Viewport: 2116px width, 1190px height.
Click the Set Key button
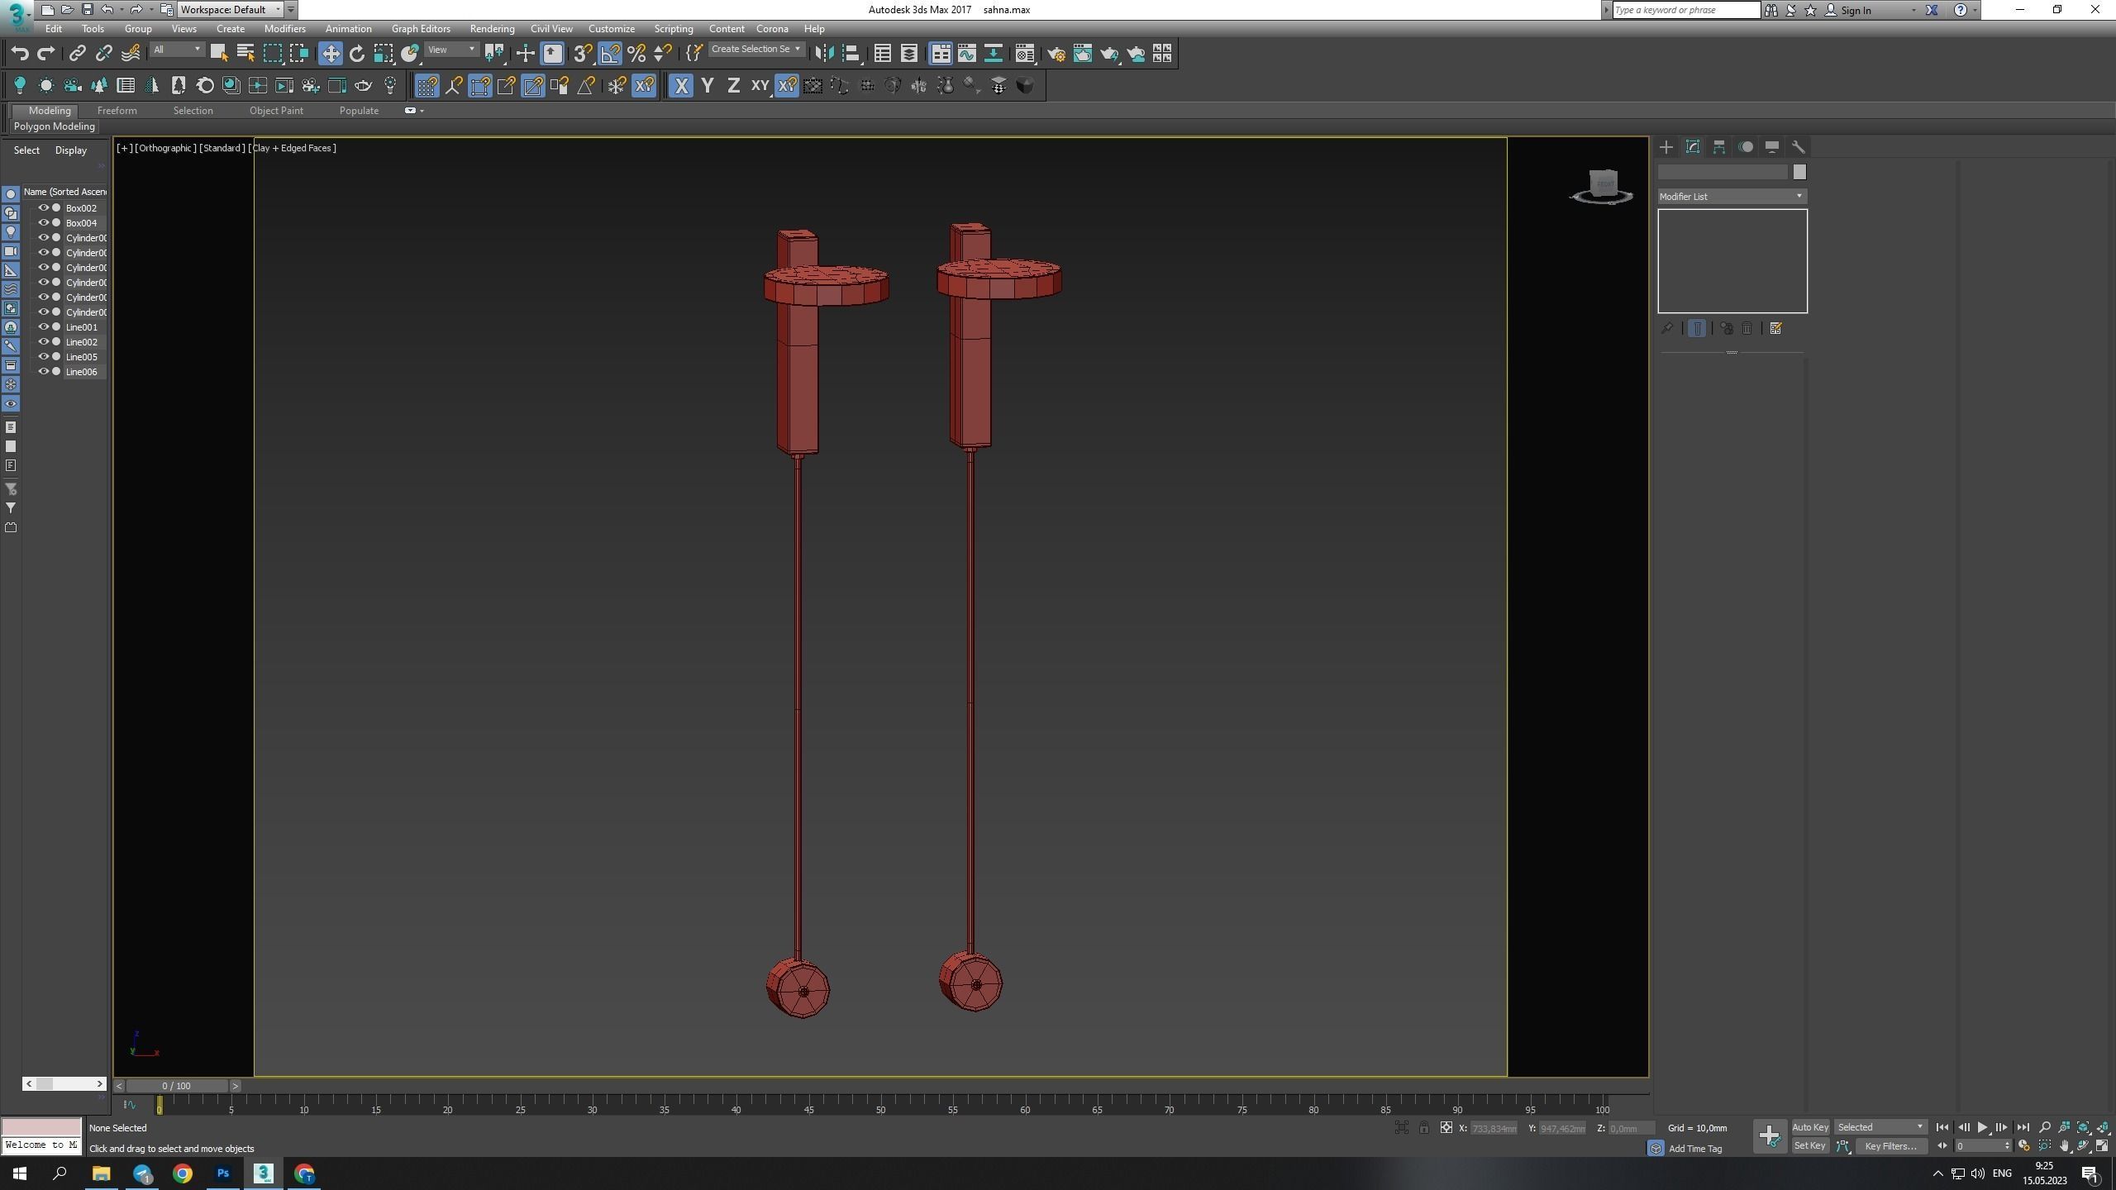[1809, 1146]
